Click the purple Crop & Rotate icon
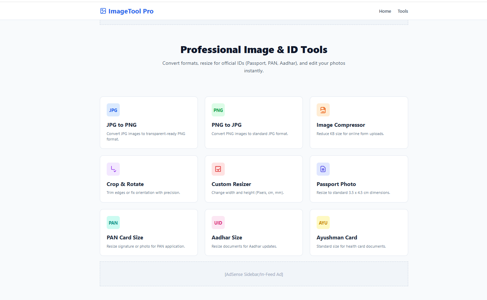The height and width of the screenshot is (300, 487). (113, 169)
